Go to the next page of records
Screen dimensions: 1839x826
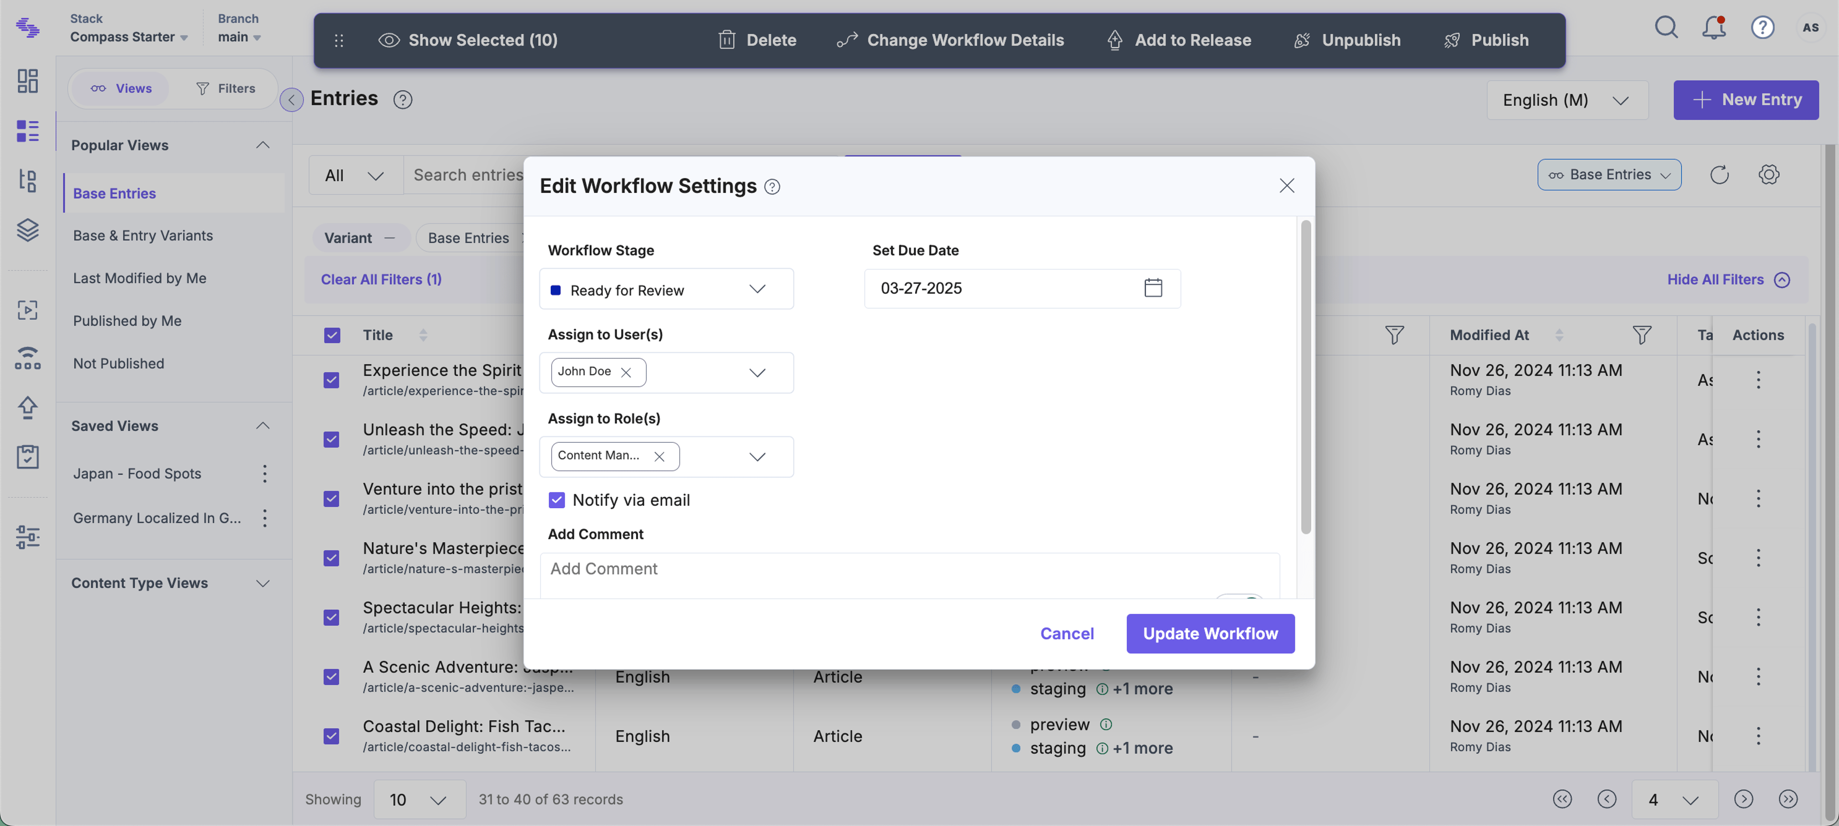pos(1743,799)
